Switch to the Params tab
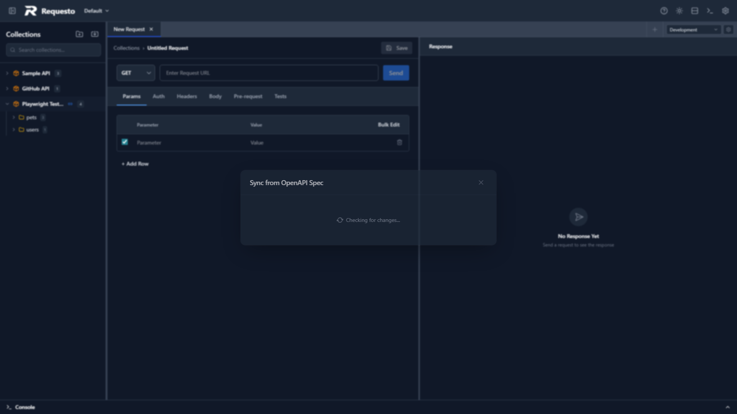The image size is (737, 414). point(131,96)
